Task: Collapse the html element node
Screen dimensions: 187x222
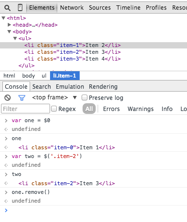Action: coord(3,18)
